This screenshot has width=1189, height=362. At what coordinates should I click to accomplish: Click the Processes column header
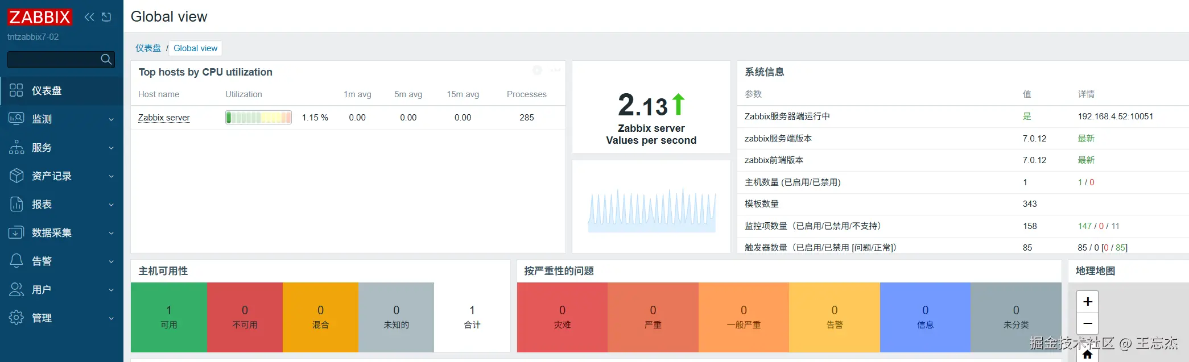[527, 94]
